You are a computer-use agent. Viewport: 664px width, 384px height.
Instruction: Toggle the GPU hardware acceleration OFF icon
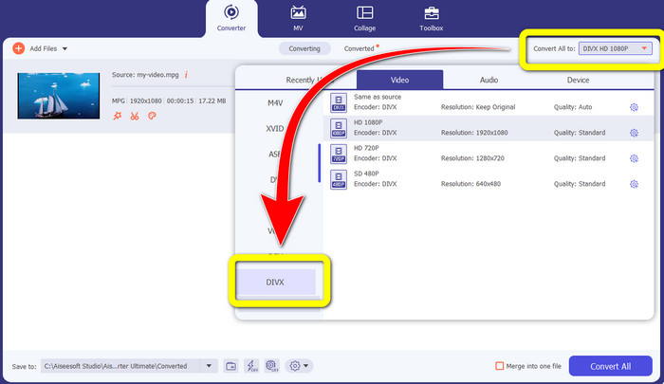[272, 366]
